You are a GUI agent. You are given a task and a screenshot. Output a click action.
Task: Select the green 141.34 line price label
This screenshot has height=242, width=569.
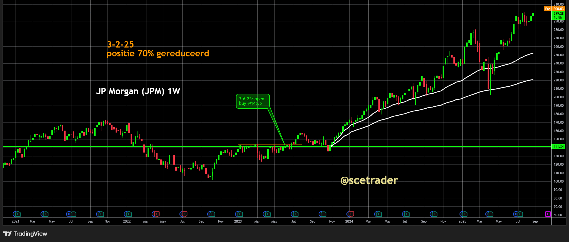pyautogui.click(x=558, y=147)
